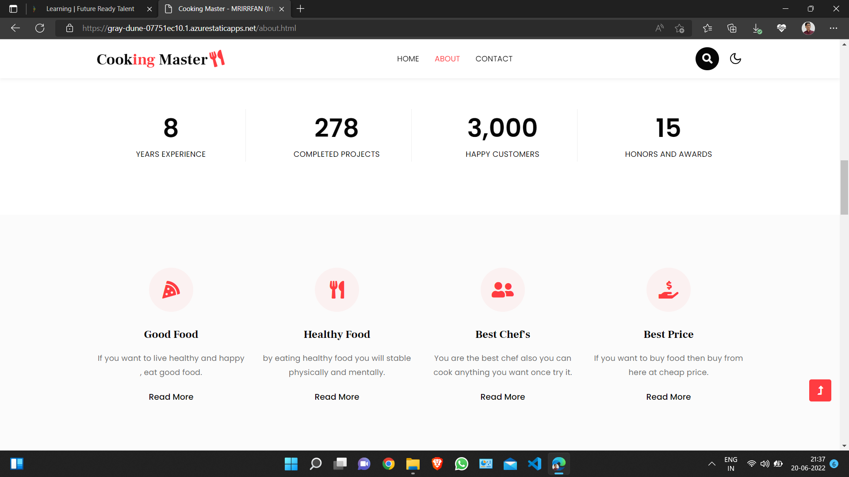The height and width of the screenshot is (477, 849).
Task: Go back with browser back arrow
Action: (x=15, y=28)
